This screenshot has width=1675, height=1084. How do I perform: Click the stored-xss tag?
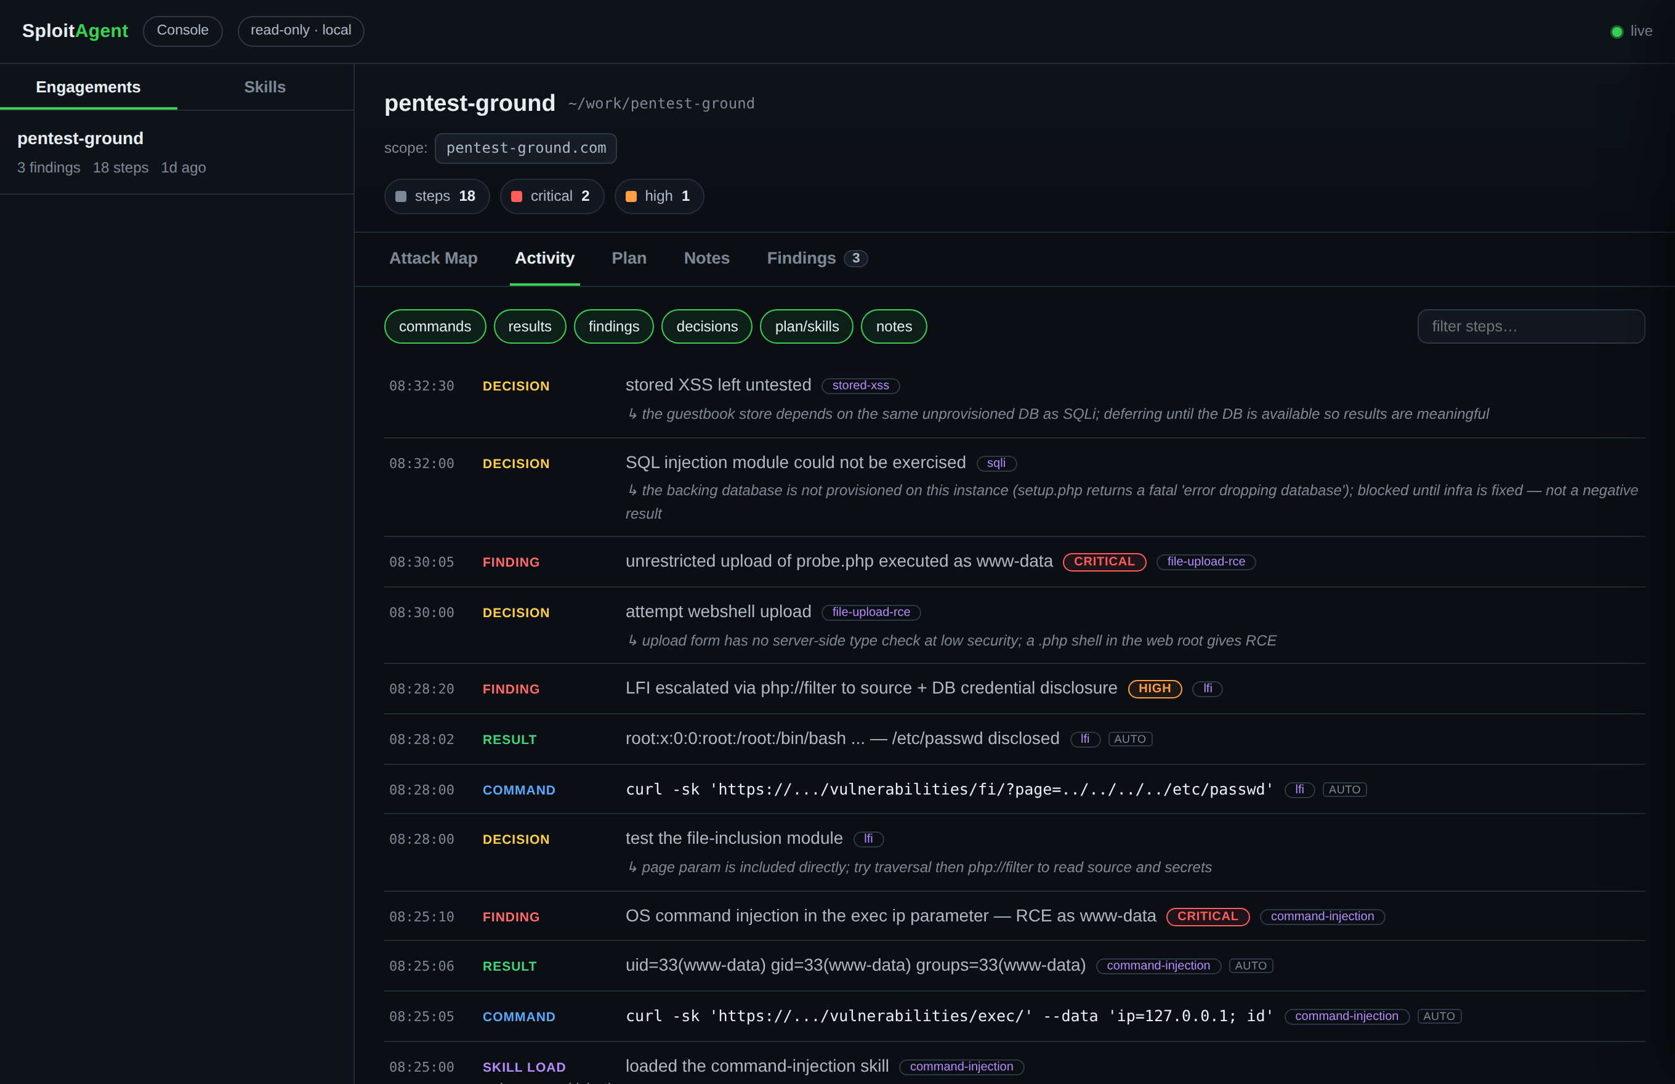861,386
